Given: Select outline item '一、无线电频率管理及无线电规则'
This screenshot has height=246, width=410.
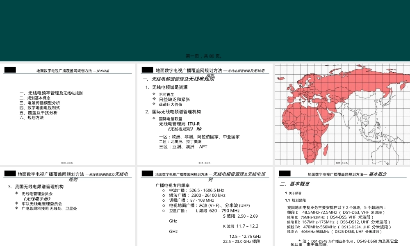Looking at the screenshot, I should pos(51,93).
